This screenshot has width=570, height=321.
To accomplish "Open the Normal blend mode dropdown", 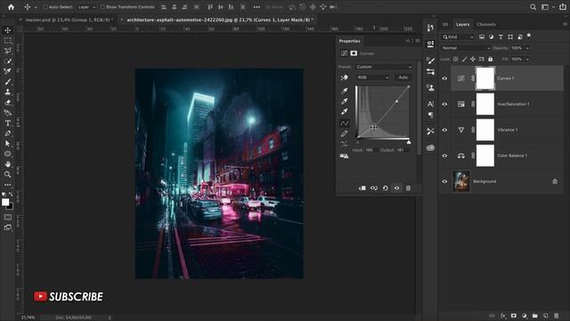I will (466, 48).
